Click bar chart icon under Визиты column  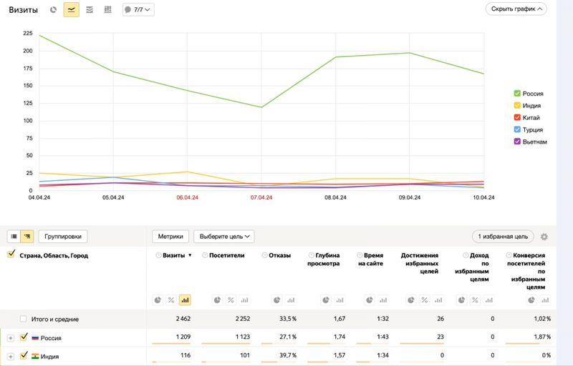(185, 300)
